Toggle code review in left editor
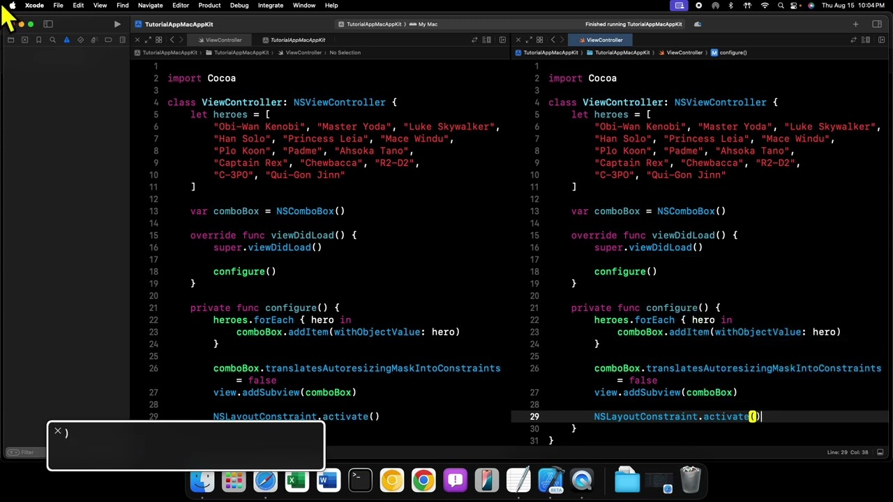Image resolution: width=893 pixels, height=502 pixels. [x=474, y=40]
